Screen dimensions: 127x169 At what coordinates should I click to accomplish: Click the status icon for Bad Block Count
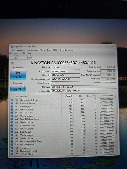click(x=12, y=126)
